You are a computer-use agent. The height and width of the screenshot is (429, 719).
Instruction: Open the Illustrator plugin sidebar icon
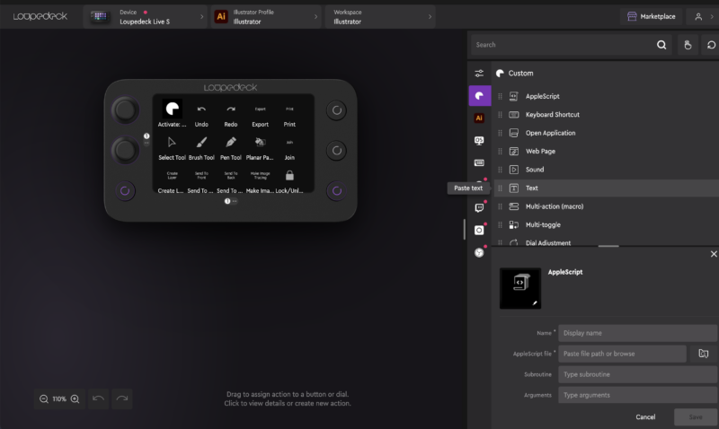coord(479,118)
